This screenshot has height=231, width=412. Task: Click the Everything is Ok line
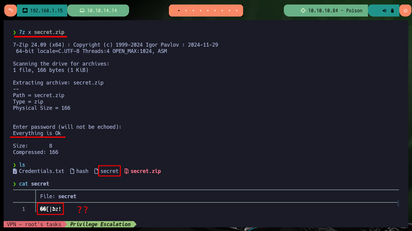37,133
